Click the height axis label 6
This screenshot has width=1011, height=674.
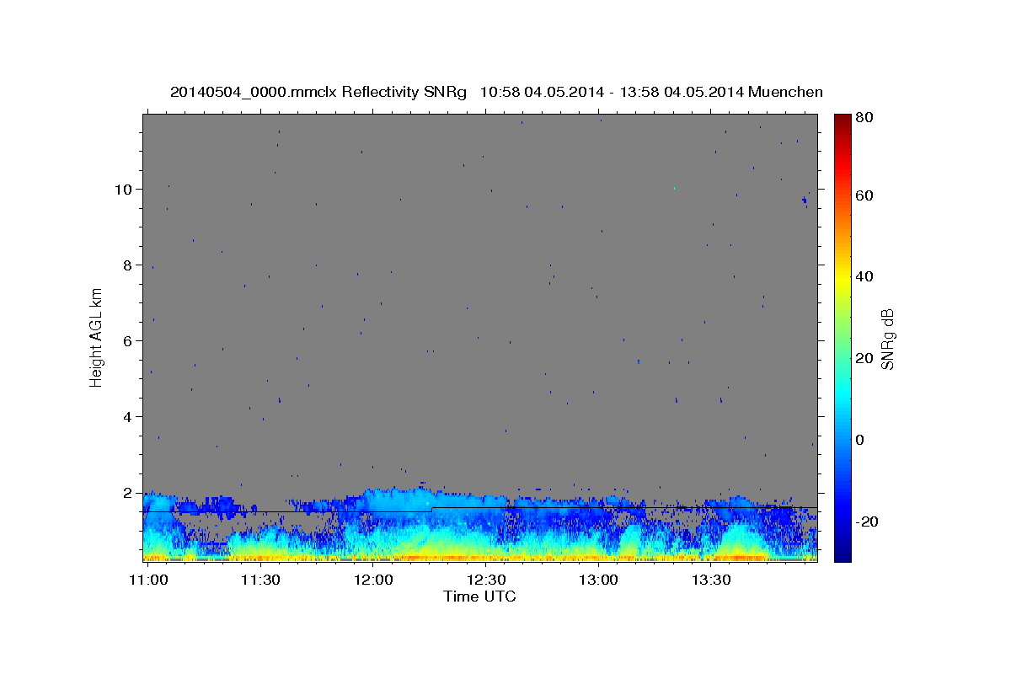point(129,340)
